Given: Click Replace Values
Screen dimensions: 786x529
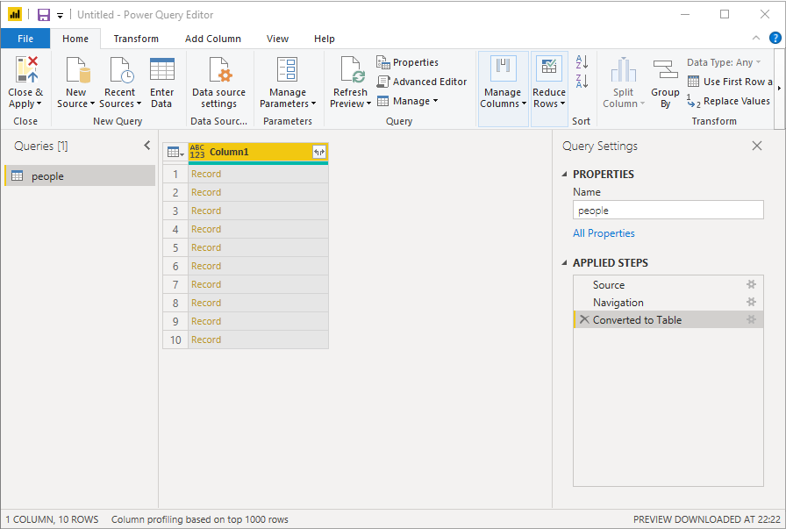Looking at the screenshot, I should (x=728, y=101).
